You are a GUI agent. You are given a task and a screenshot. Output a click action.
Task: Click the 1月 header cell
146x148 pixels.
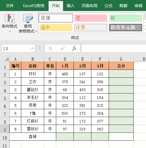pyautogui.click(x=65, y=66)
